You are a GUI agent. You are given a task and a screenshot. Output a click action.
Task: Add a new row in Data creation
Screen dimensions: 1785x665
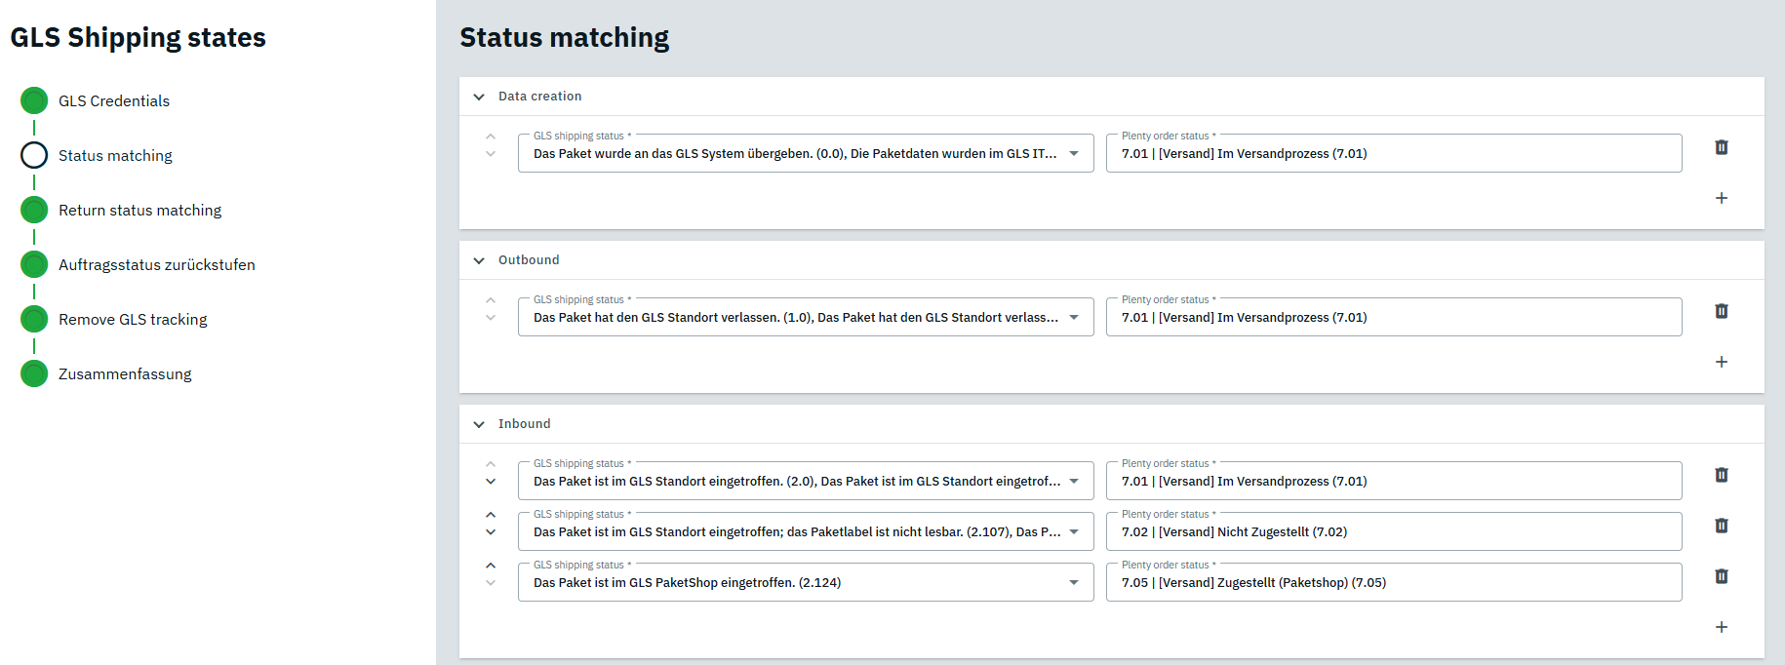[x=1721, y=198]
